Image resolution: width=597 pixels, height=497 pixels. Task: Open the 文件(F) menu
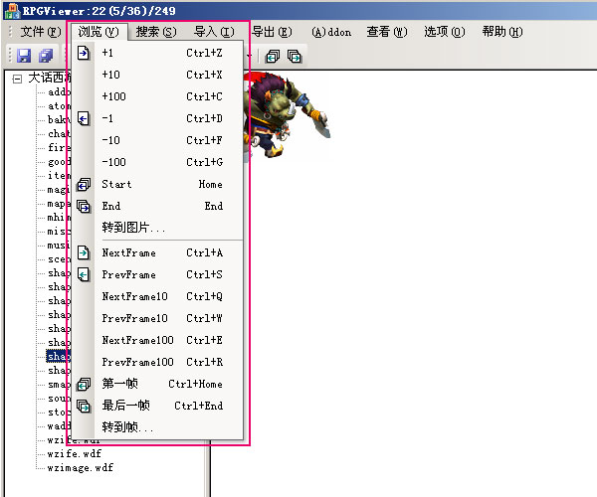pos(41,32)
